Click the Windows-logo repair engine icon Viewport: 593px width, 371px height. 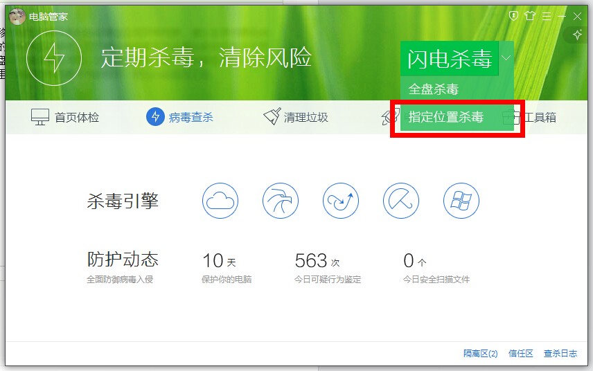tap(461, 201)
